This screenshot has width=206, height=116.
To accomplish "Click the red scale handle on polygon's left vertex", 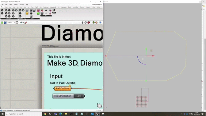I will pos(106,56).
